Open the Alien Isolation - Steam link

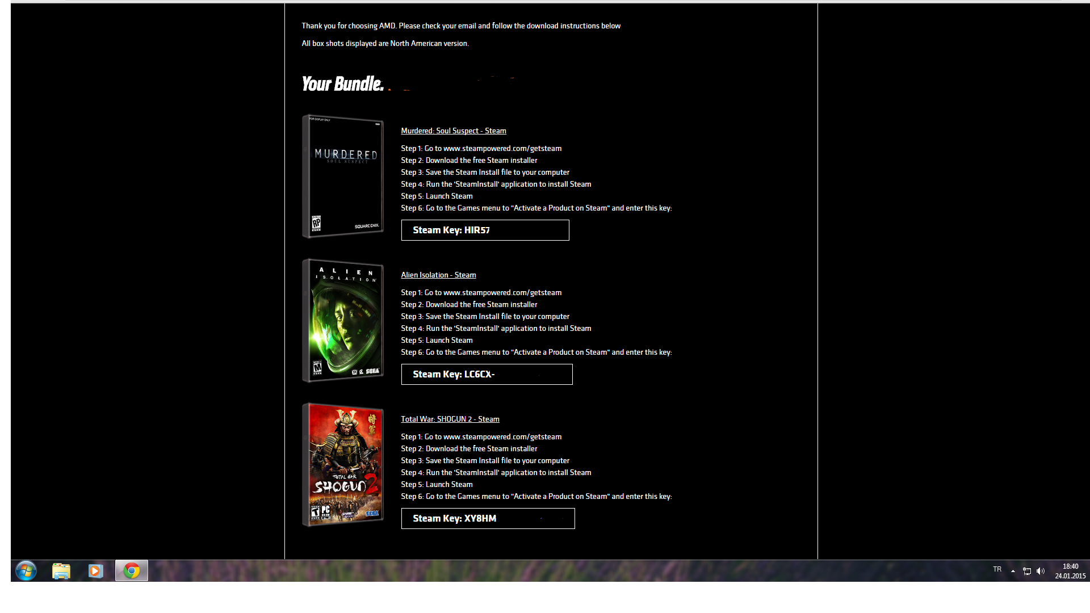click(x=438, y=275)
